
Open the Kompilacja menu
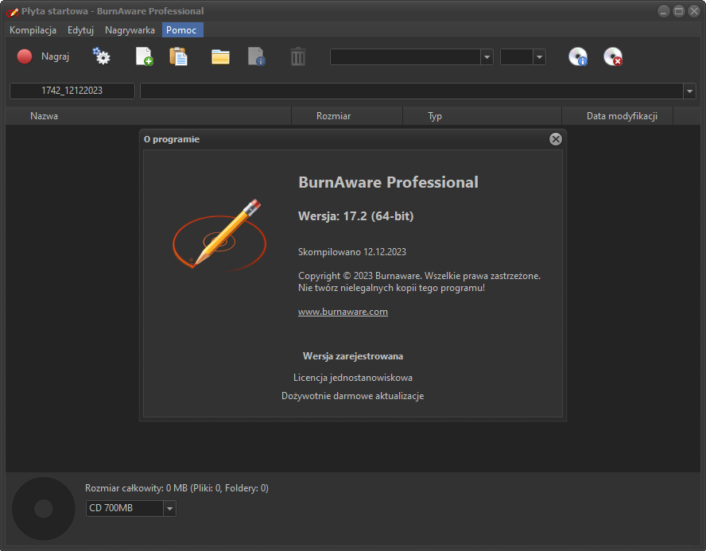pos(33,30)
